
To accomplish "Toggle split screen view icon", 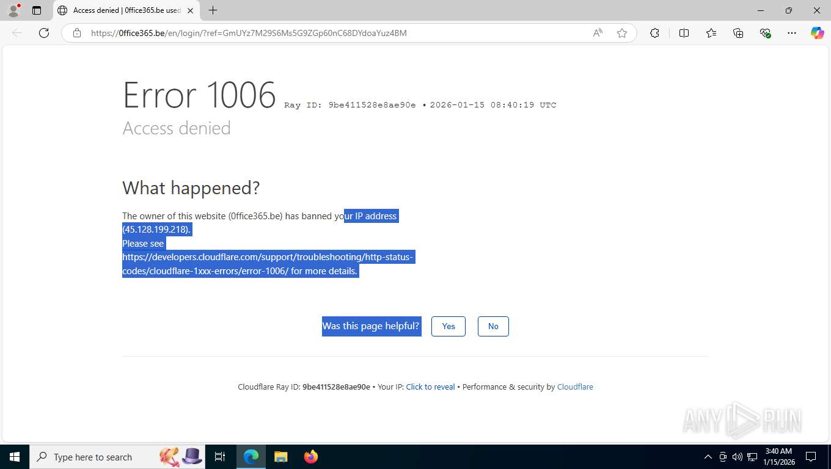I will pyautogui.click(x=684, y=33).
